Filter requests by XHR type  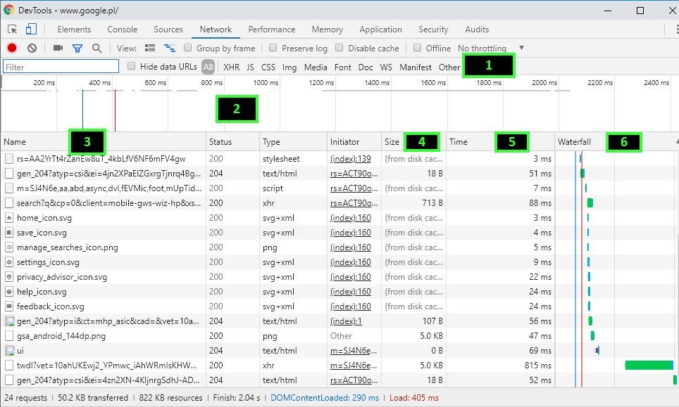click(231, 67)
